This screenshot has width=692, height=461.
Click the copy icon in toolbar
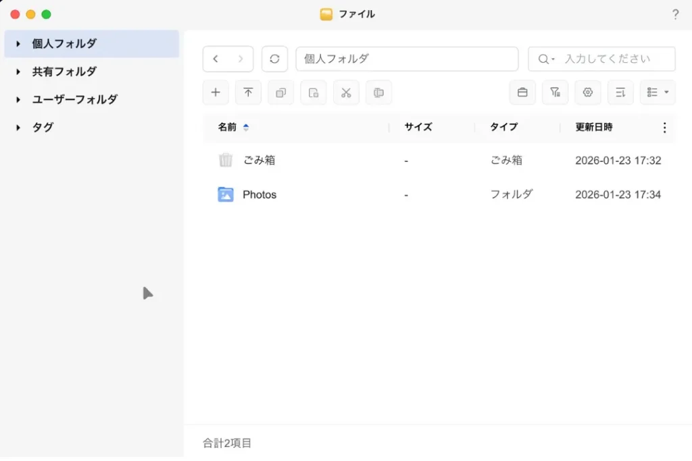[280, 92]
